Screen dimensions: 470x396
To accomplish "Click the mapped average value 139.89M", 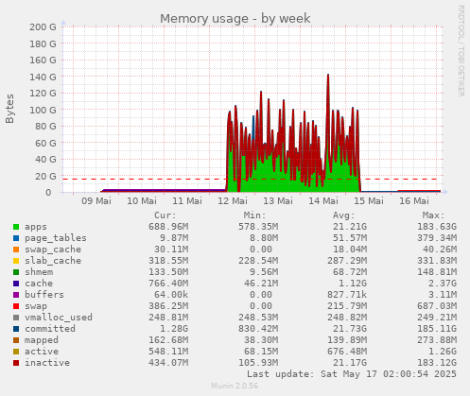I will click(x=347, y=340).
